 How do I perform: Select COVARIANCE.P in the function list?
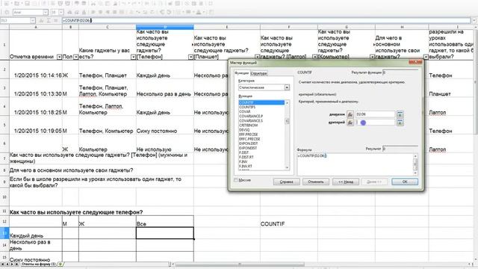click(x=261, y=117)
